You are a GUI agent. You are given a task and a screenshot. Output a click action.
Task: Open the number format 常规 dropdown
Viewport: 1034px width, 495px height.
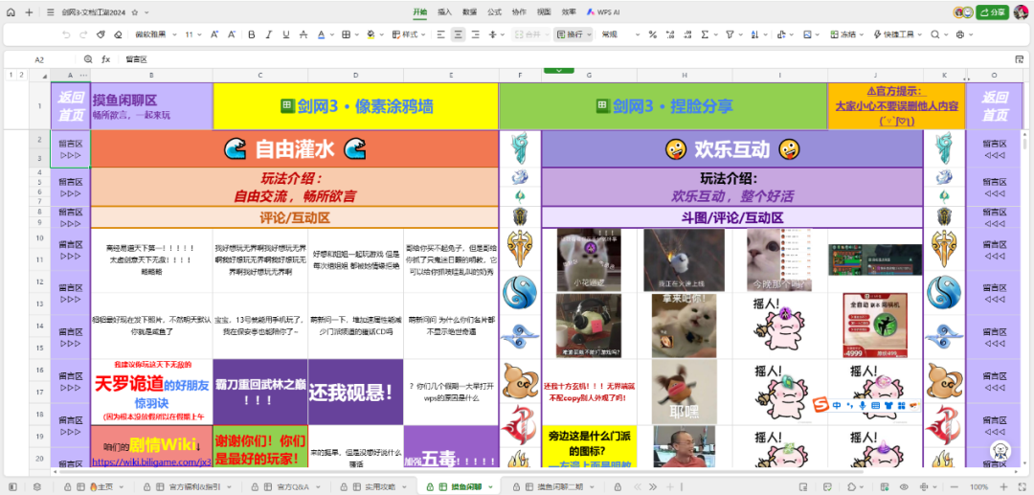tap(619, 34)
